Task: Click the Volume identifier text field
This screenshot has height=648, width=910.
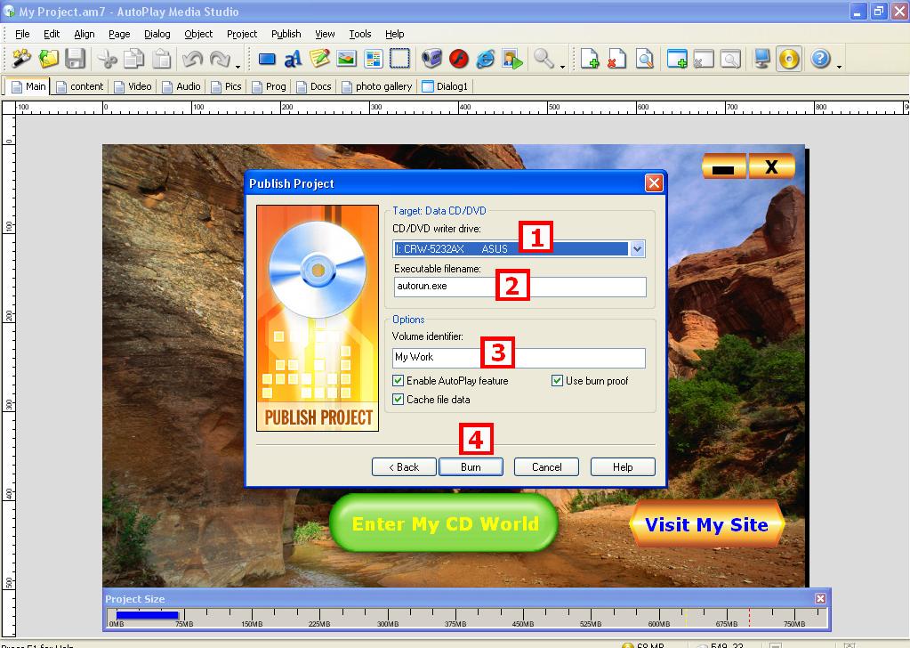Action: click(x=519, y=358)
